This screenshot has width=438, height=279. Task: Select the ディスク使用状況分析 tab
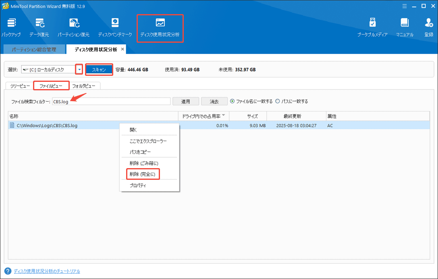point(96,50)
